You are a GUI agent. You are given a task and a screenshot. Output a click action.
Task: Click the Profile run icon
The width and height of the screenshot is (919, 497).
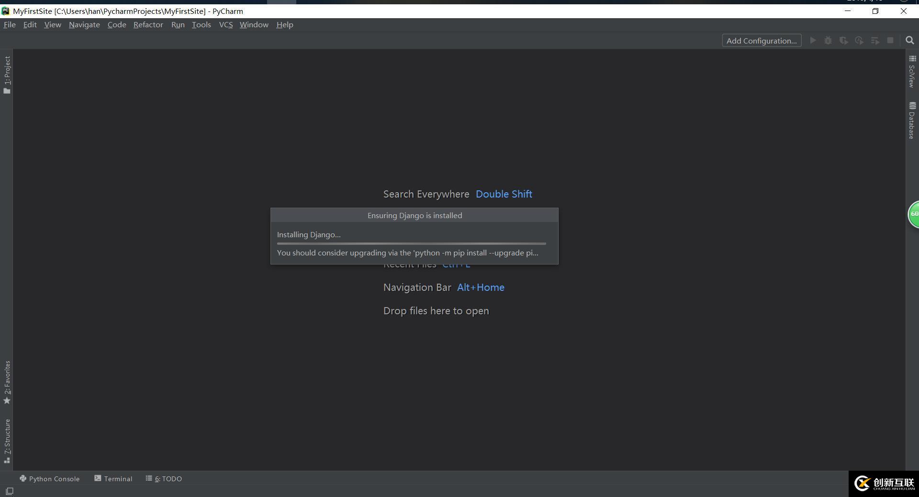(x=859, y=41)
